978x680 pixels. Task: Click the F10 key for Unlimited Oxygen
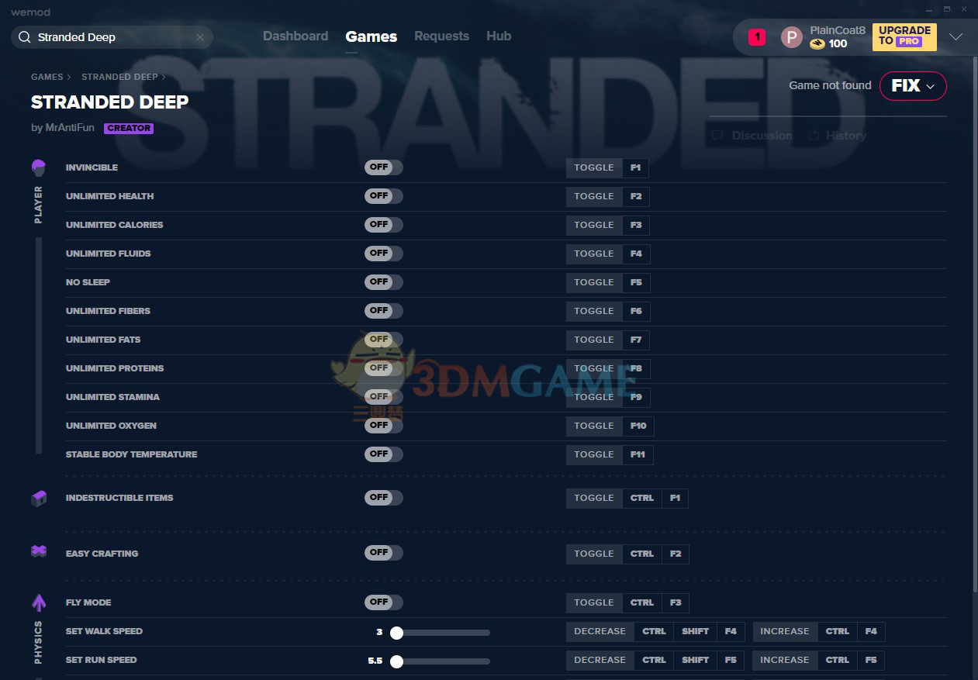[x=638, y=426]
